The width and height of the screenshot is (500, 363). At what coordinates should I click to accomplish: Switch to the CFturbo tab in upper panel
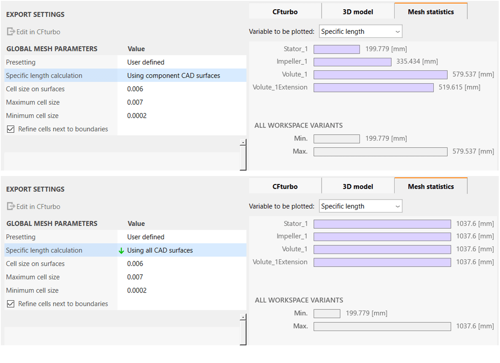coord(285,12)
